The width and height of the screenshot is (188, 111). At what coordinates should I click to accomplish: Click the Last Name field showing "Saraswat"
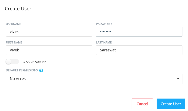point(139,50)
